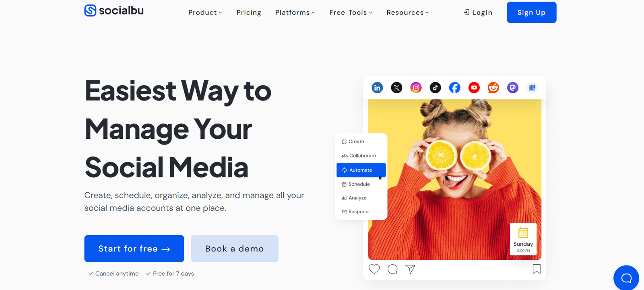The height and width of the screenshot is (290, 644).
Task: Click the TikTok icon
Action: pyautogui.click(x=435, y=88)
